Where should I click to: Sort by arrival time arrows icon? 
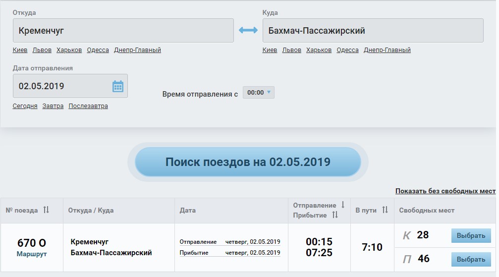coord(335,215)
